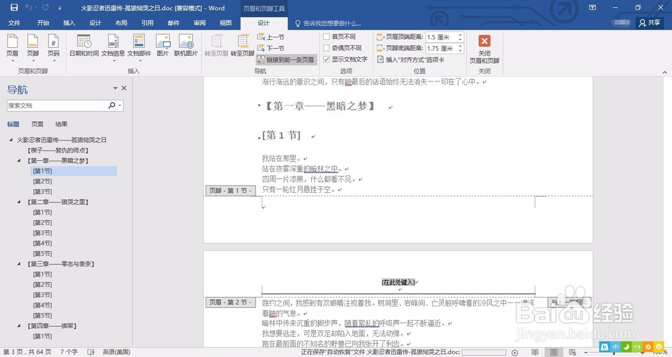The width and height of the screenshot is (672, 357).
Task: Click 关闭页眉和页脚 red X button
Action: [485, 49]
